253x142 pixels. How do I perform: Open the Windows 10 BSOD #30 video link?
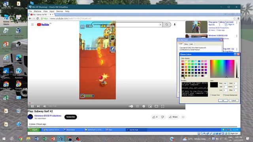(x=218, y=35)
